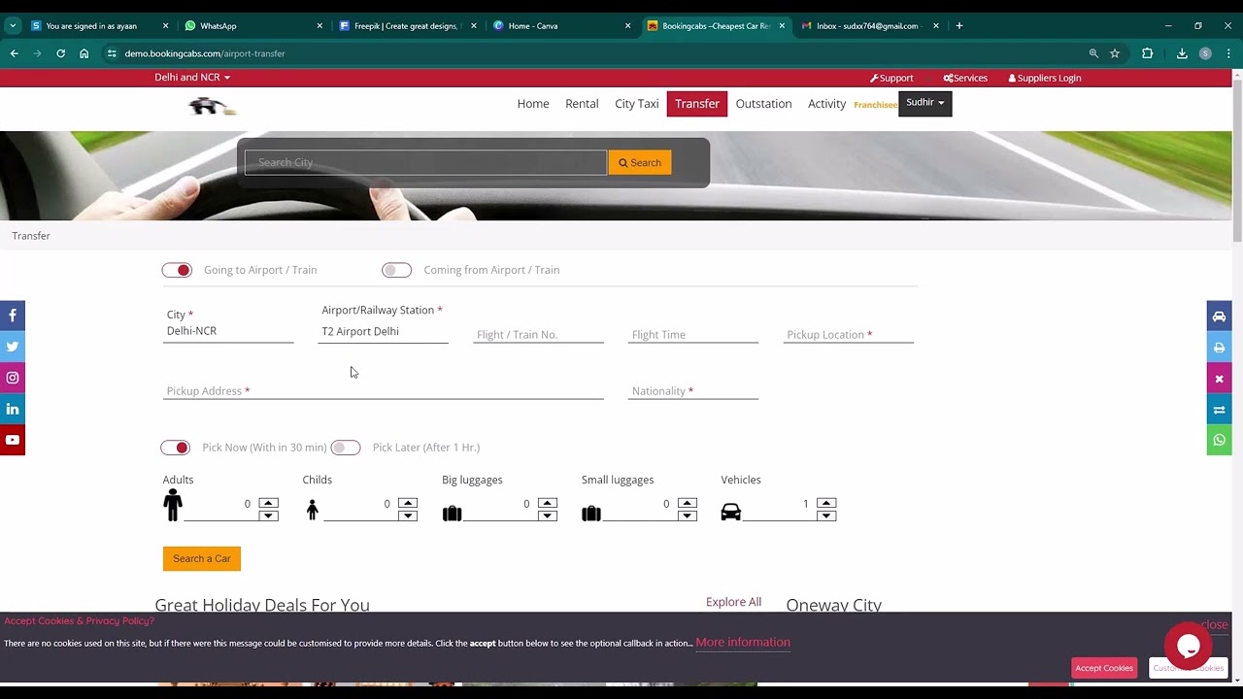1243x699 pixels.
Task: Open browser extensions puzzle icon
Action: 1147,53
